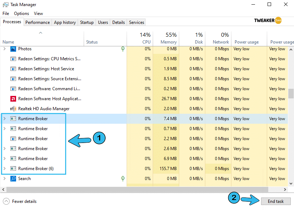The height and width of the screenshot is (210, 294).
Task: Expand the Photos process group
Action: [5, 49]
